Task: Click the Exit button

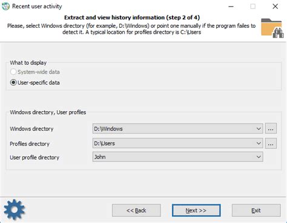Action: click(256, 210)
